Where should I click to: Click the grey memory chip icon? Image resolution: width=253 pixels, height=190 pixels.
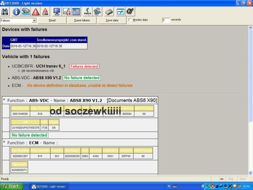coord(109,11)
